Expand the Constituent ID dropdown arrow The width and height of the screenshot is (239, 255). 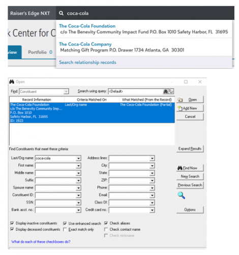[78, 195]
